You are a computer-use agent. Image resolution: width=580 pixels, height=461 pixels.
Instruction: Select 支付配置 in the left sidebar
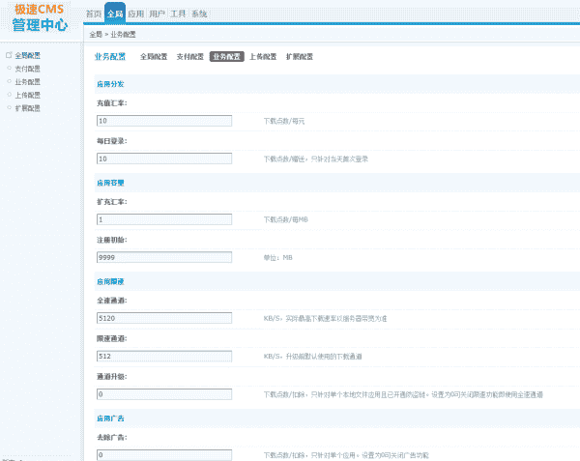click(28, 69)
